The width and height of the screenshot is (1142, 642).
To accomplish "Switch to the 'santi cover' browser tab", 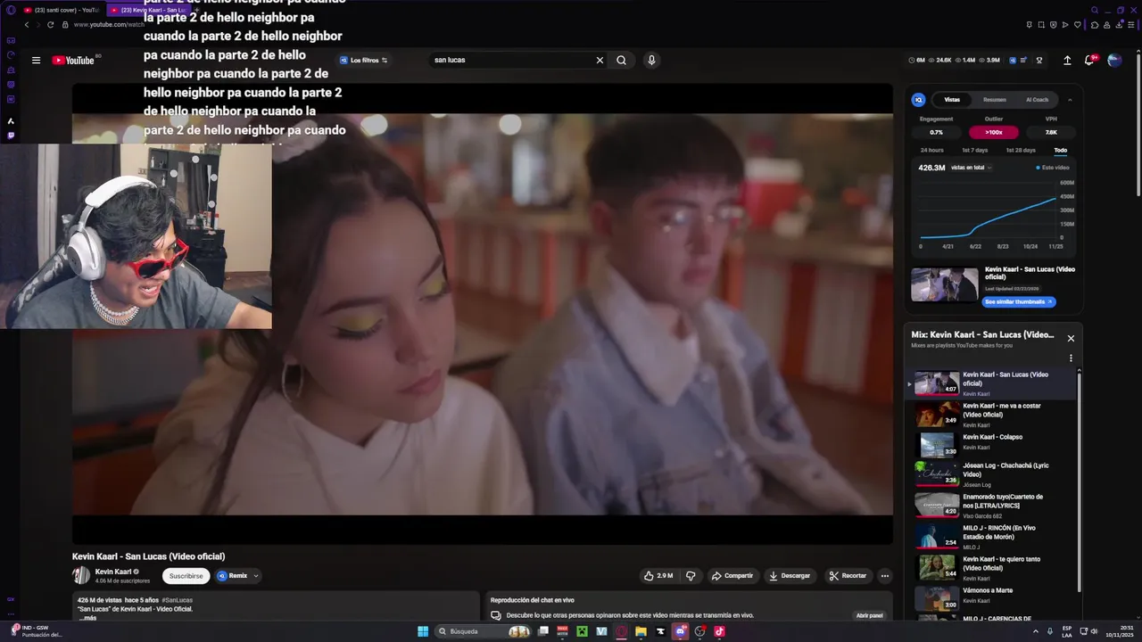I will pyautogui.click(x=62, y=10).
